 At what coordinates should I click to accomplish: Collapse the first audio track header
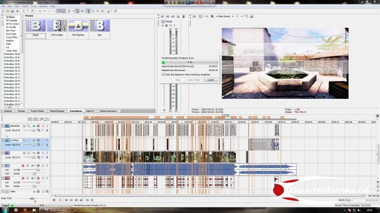pos(2,166)
